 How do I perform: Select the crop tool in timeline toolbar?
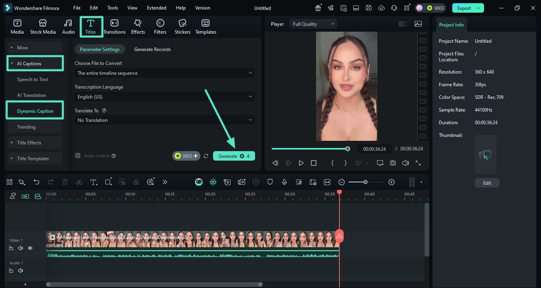click(108, 182)
